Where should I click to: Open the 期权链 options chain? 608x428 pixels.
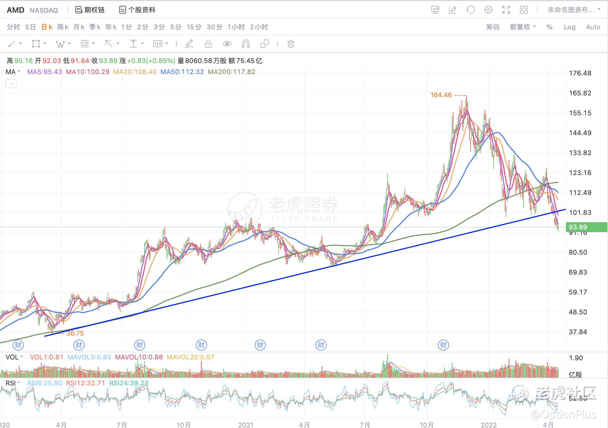coord(90,10)
